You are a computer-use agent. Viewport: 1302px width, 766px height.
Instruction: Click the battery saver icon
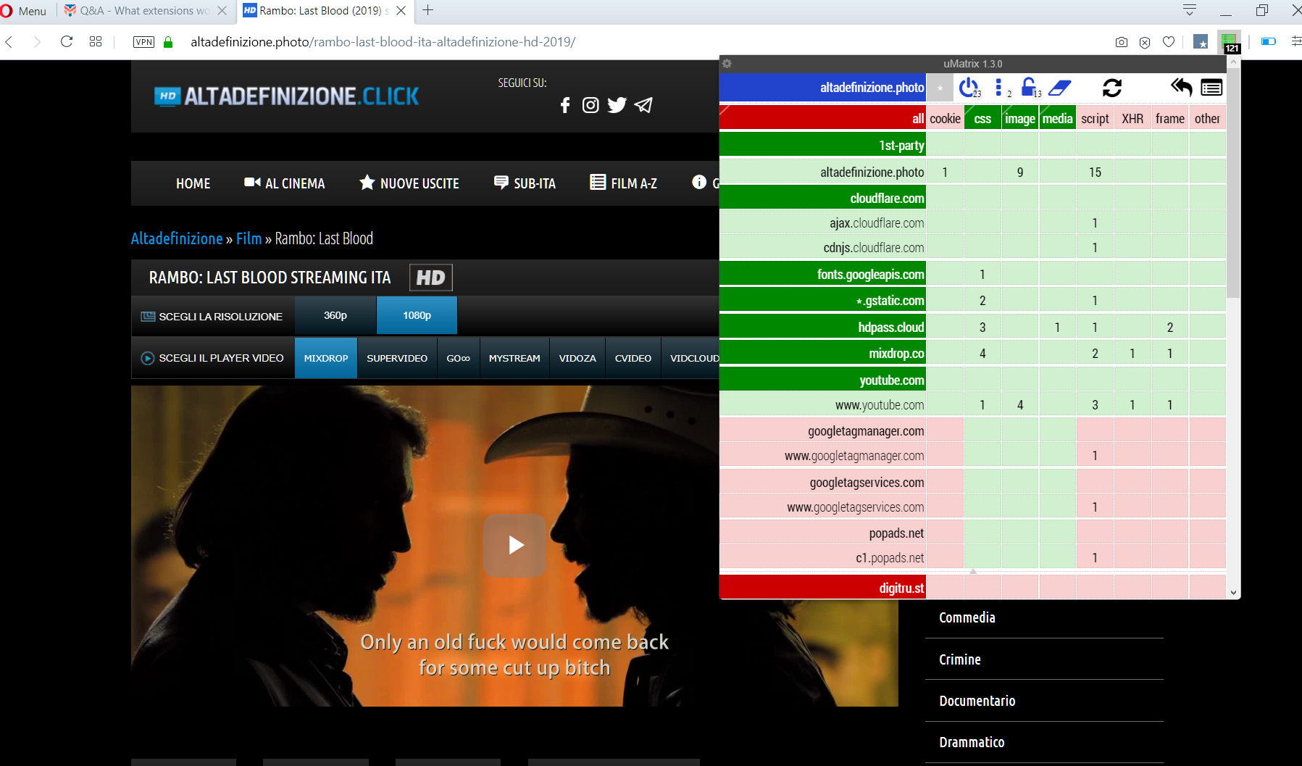(1269, 41)
